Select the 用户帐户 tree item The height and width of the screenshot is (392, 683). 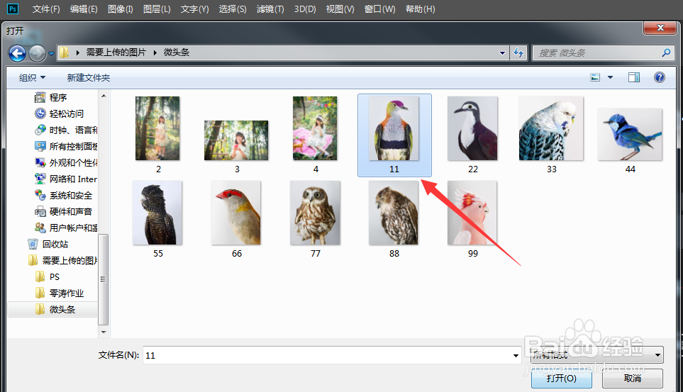[x=73, y=228]
